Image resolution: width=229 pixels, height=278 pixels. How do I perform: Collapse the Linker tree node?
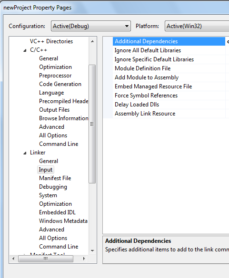[25, 153]
